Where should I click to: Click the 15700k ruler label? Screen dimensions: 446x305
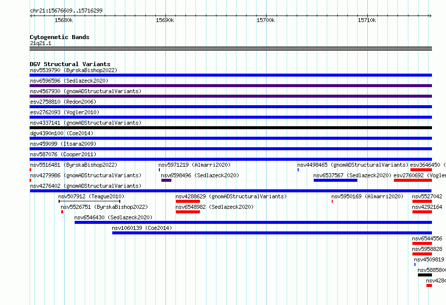[x=266, y=20]
